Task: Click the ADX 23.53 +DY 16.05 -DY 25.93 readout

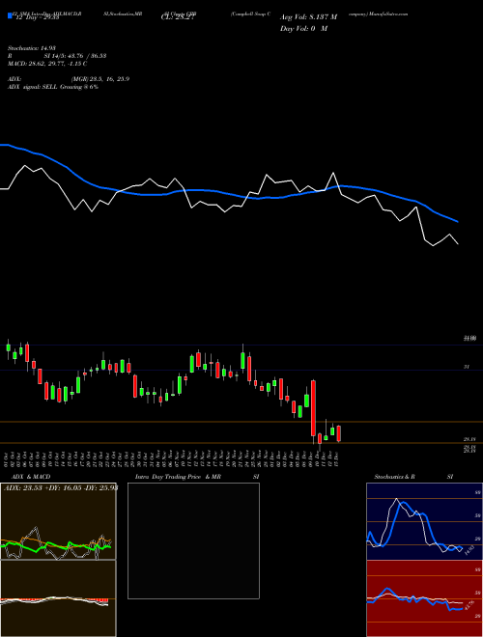Action: (x=61, y=487)
